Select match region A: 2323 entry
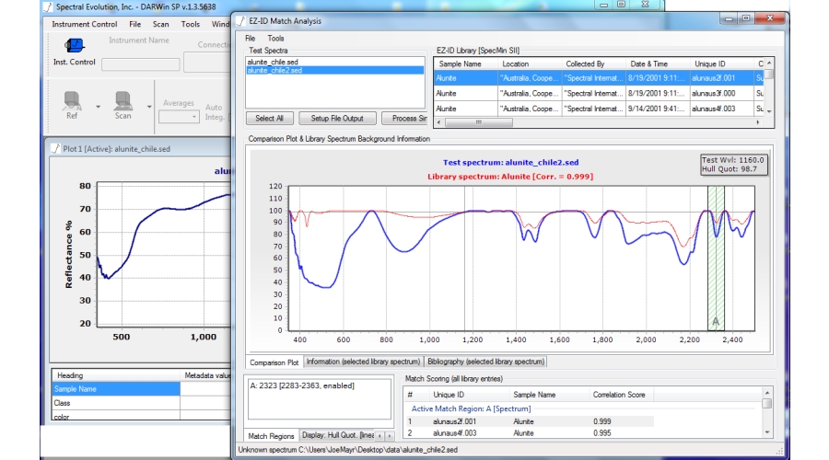The image size is (829, 460). [x=302, y=385]
